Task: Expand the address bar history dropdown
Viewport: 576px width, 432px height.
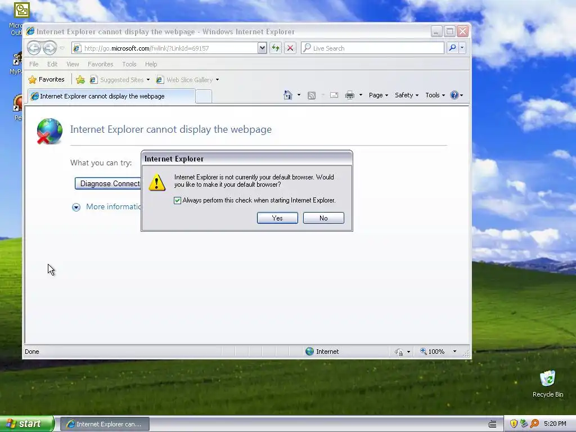Action: point(262,48)
